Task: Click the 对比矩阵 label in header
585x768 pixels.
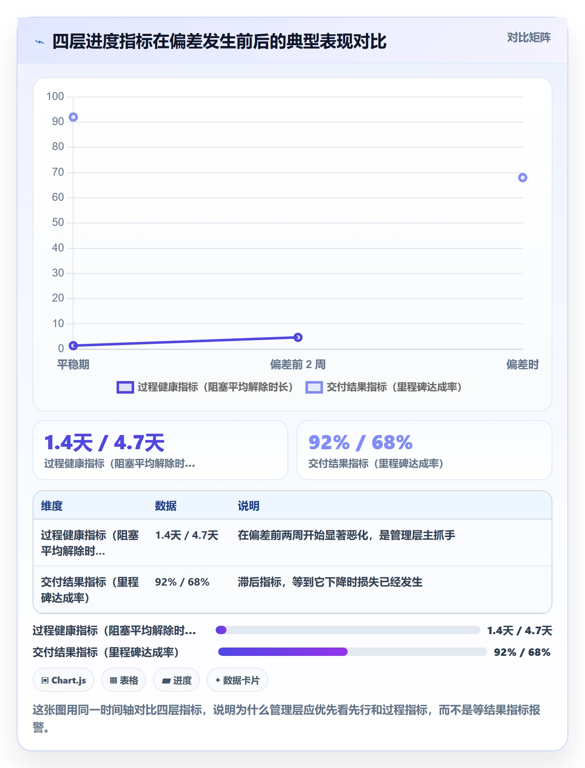Action: (529, 38)
